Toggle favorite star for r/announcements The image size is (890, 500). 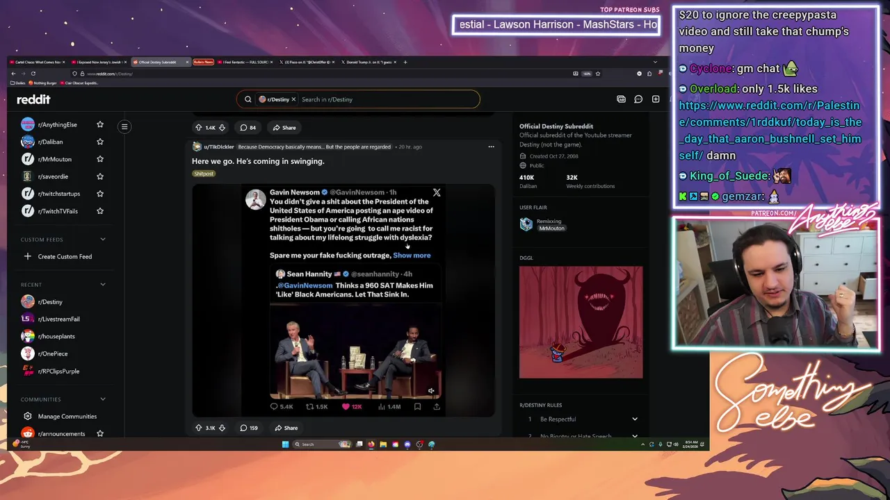pos(100,433)
